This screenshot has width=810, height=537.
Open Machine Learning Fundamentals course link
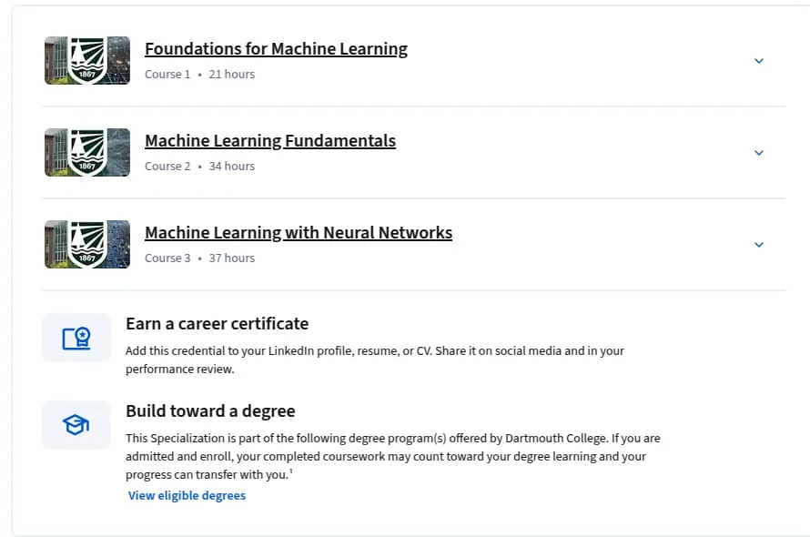click(x=270, y=140)
